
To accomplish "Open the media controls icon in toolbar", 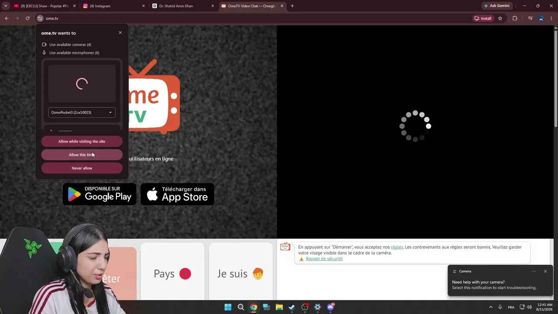I will point(530,18).
